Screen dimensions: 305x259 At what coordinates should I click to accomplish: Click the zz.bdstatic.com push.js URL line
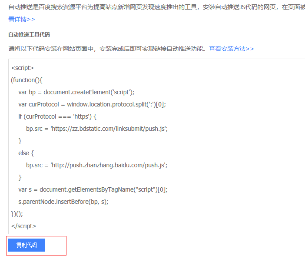pos(97,129)
